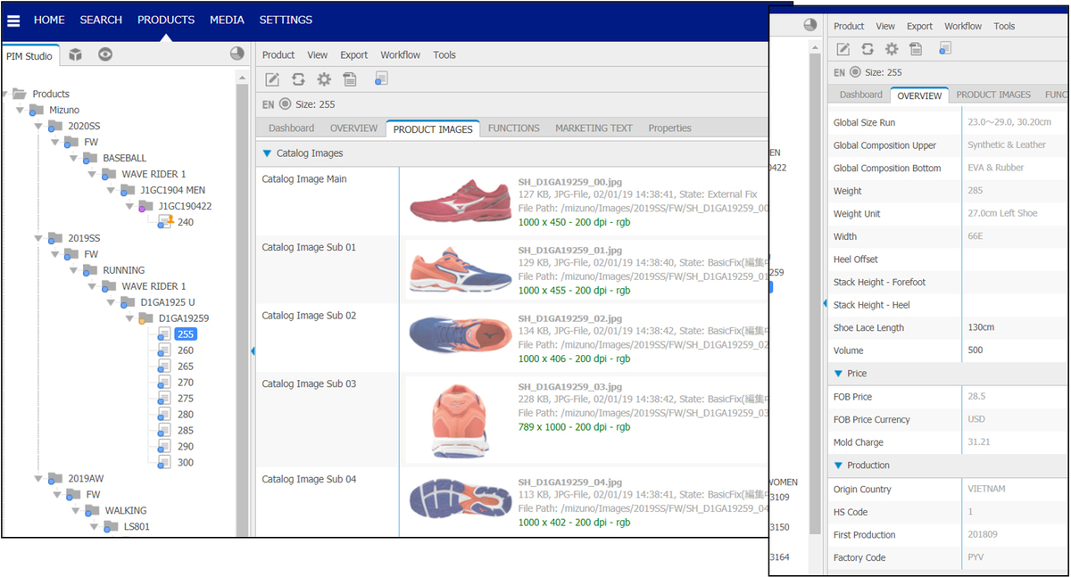Open the Workflow menu in PRODUCT IMAGES window
The height and width of the screenshot is (577, 1071).
[400, 55]
